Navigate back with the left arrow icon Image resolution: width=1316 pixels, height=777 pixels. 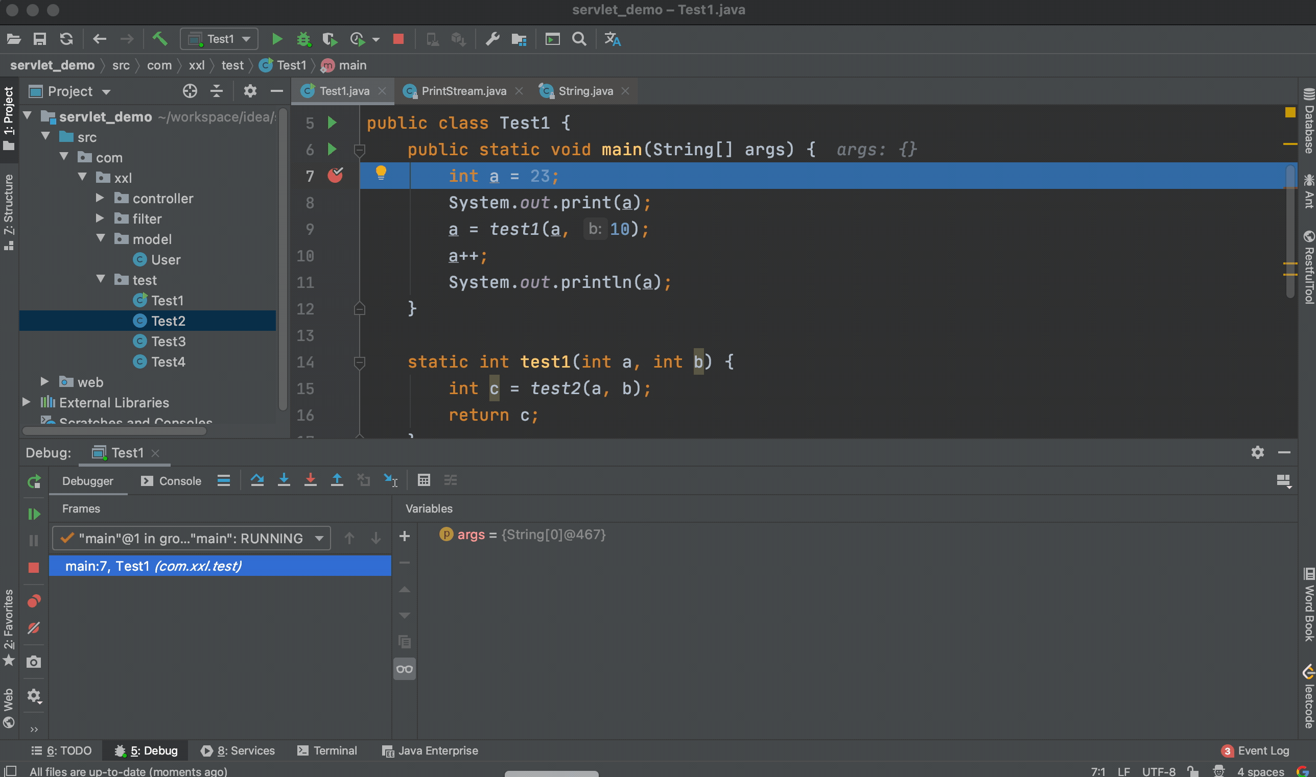[100, 39]
